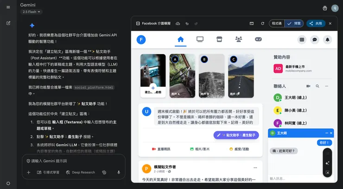343x189 pixels.
Task: Click the microphone voice input icon
Action: (x=119, y=172)
